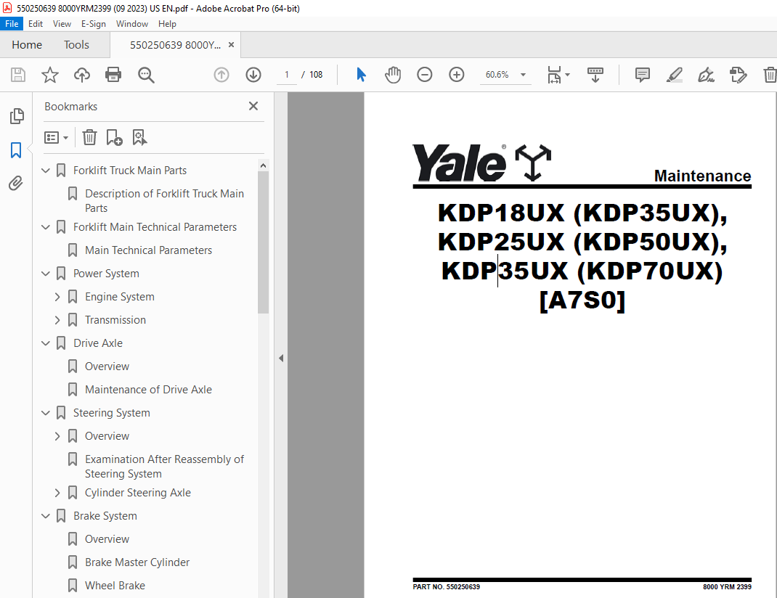Go to next page arrow
The width and height of the screenshot is (777, 598).
tap(253, 75)
